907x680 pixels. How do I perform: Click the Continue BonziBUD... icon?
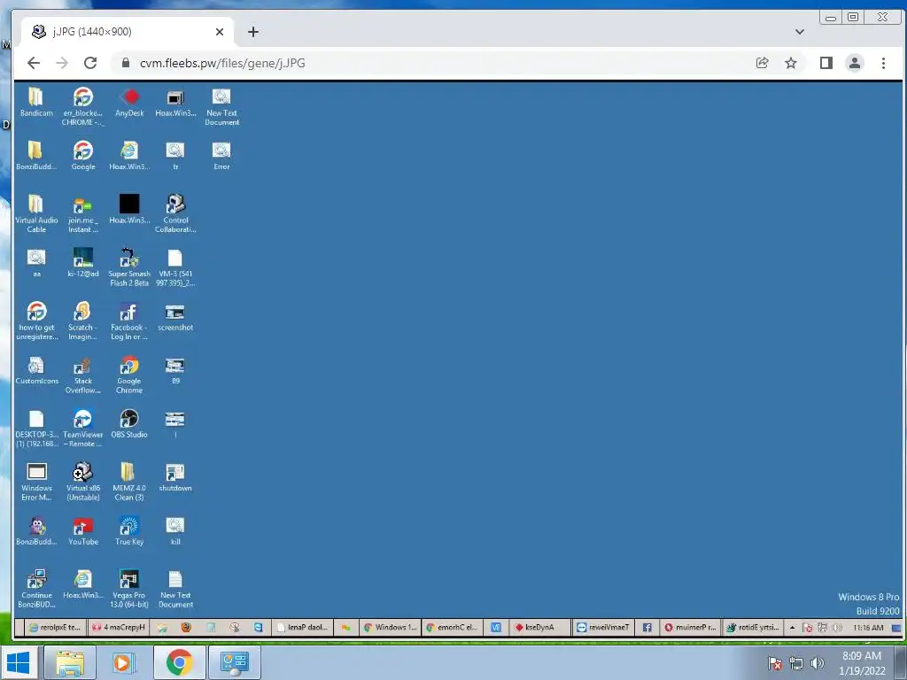tap(35, 589)
